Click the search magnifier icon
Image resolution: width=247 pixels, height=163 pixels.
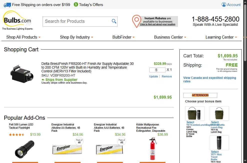(x=114, y=21)
